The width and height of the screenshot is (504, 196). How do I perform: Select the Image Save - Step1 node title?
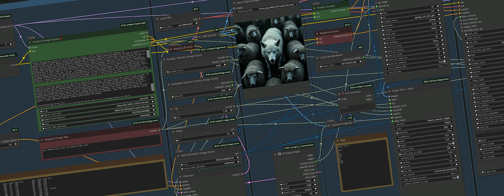pos(403,90)
